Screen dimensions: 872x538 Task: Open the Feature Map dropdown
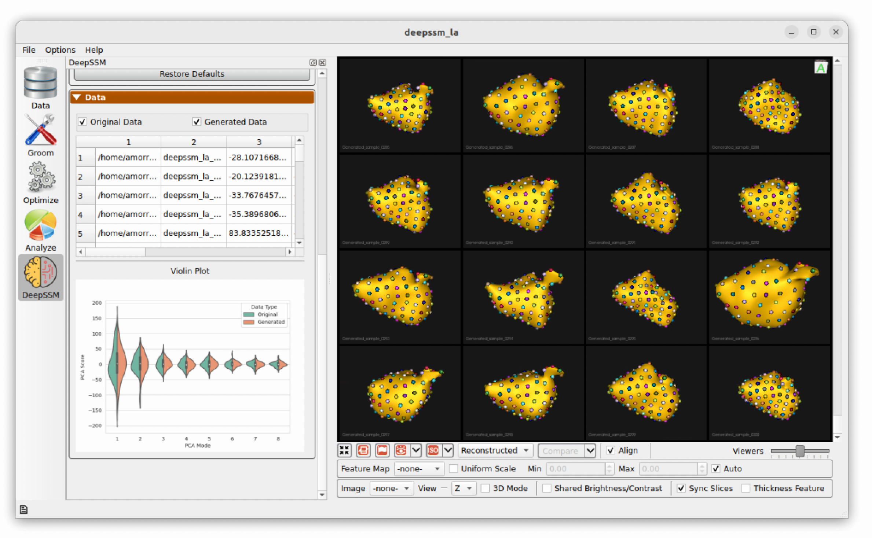click(x=419, y=468)
